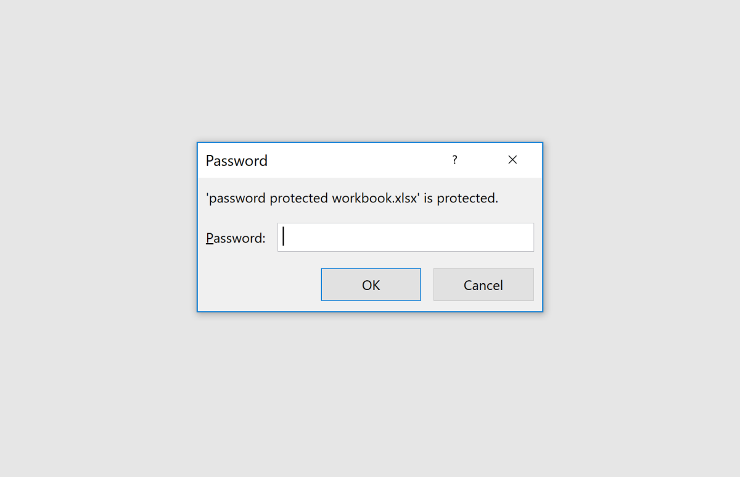This screenshot has height=477, width=740.
Task: Click Cancel to skip opening the workbook
Action: tap(483, 284)
